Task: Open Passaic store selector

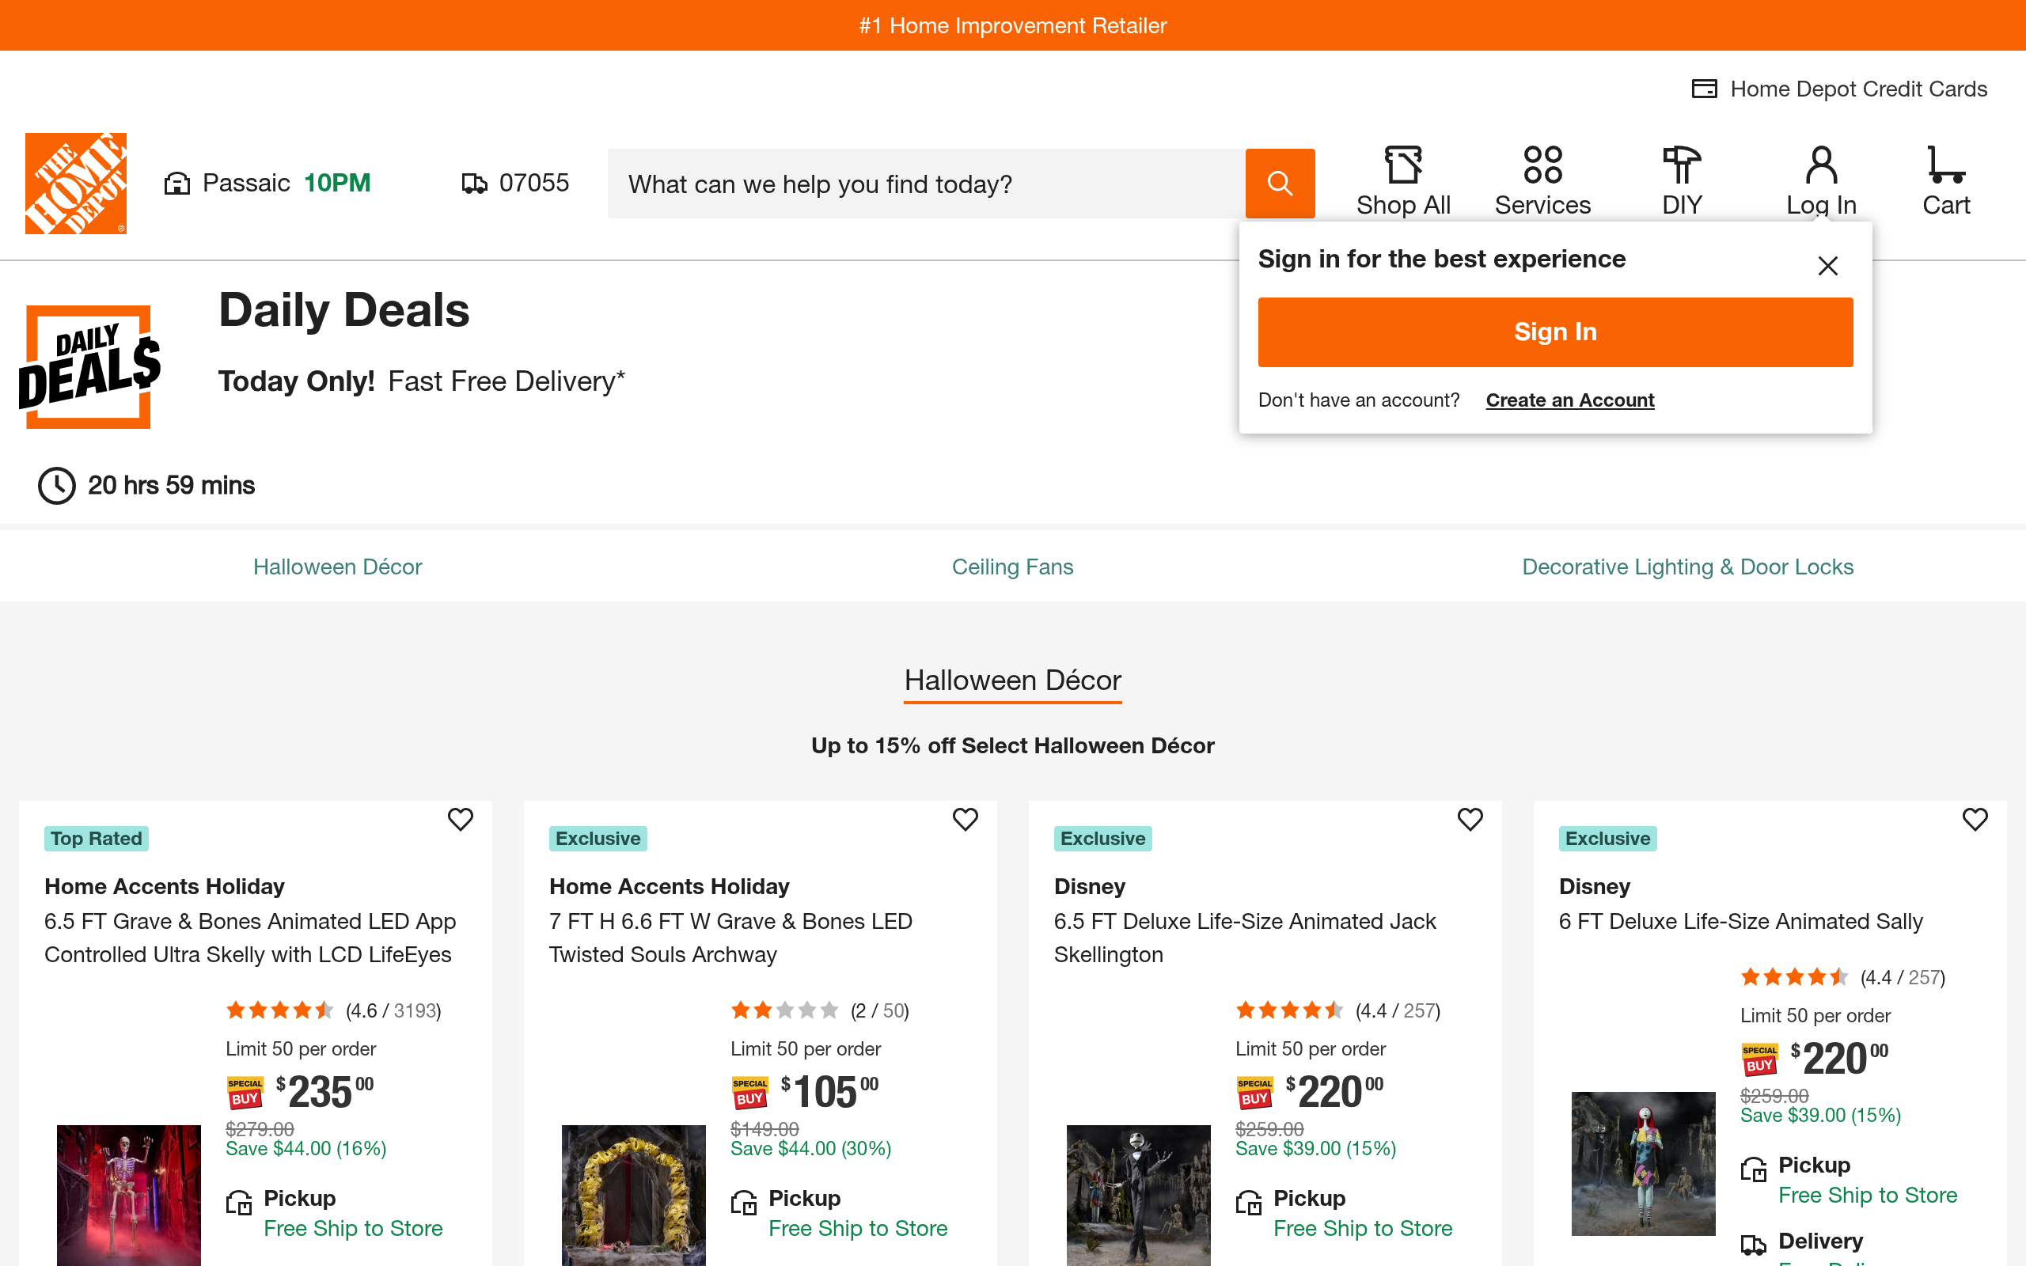Action: coord(267,183)
